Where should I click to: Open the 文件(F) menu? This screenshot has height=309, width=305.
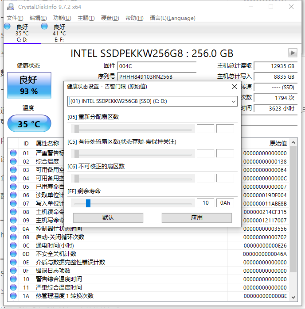tap(15, 18)
